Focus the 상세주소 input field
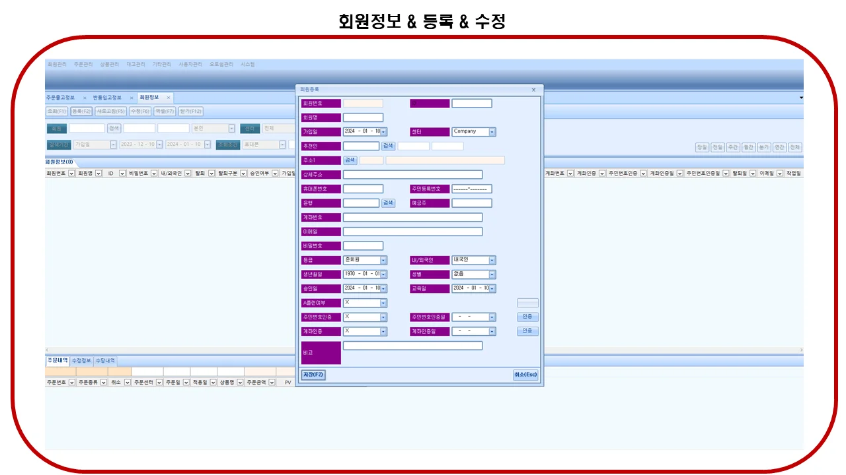Screen dimensions: 846x475 (412, 175)
